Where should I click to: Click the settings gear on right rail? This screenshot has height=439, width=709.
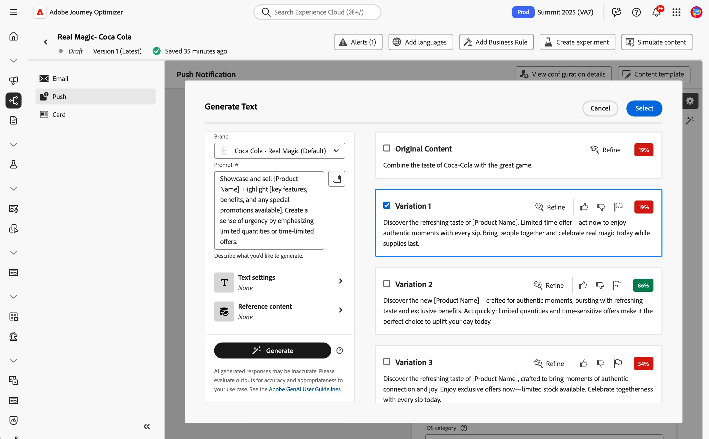pyautogui.click(x=690, y=101)
